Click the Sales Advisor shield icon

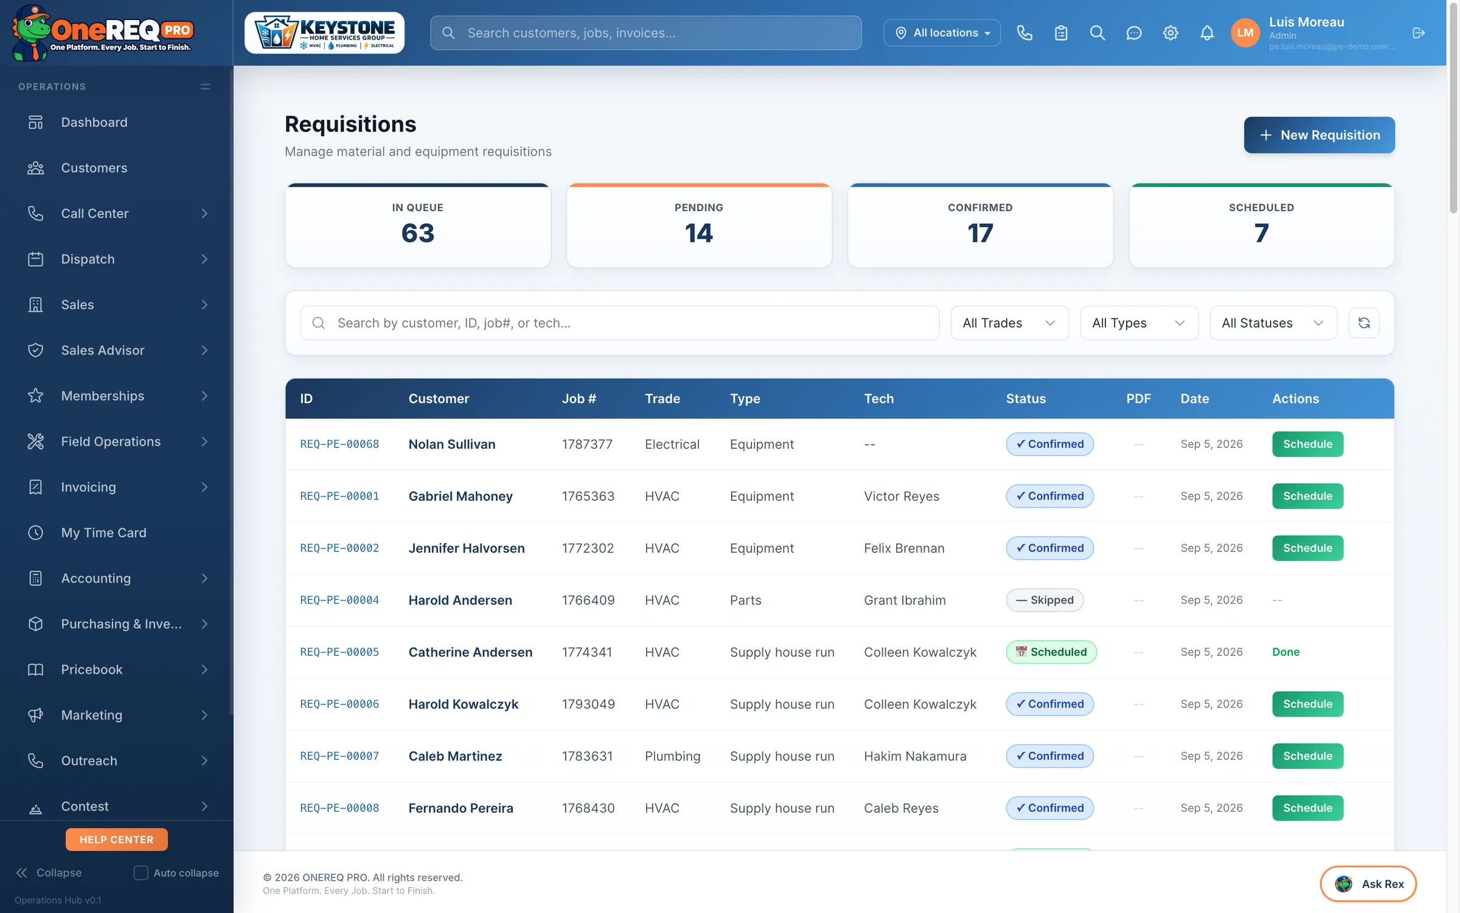tap(36, 350)
